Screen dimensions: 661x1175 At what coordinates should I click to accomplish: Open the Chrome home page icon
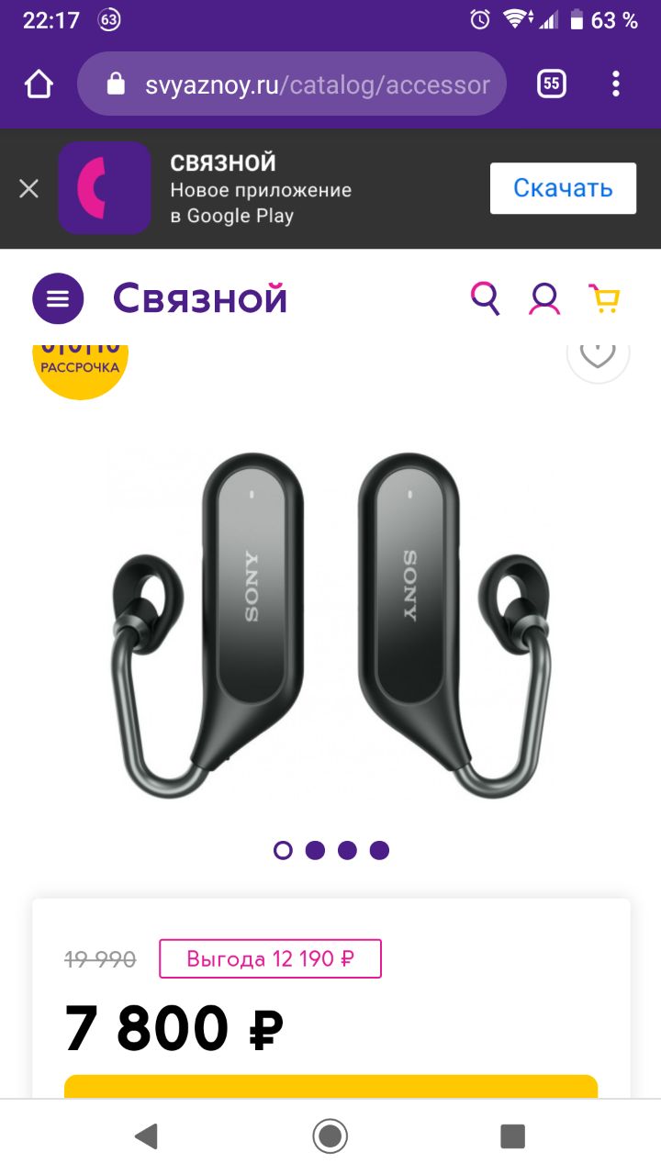pyautogui.click(x=39, y=84)
